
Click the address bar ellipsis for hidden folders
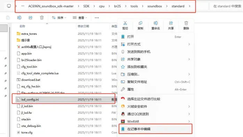[23, 6]
